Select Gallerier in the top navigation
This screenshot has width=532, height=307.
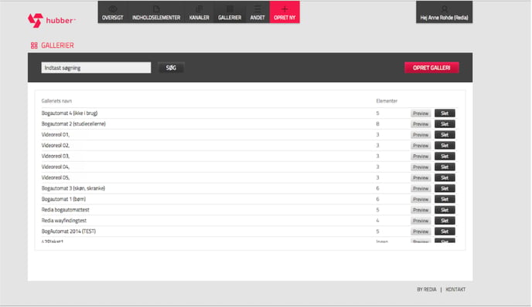[230, 12]
